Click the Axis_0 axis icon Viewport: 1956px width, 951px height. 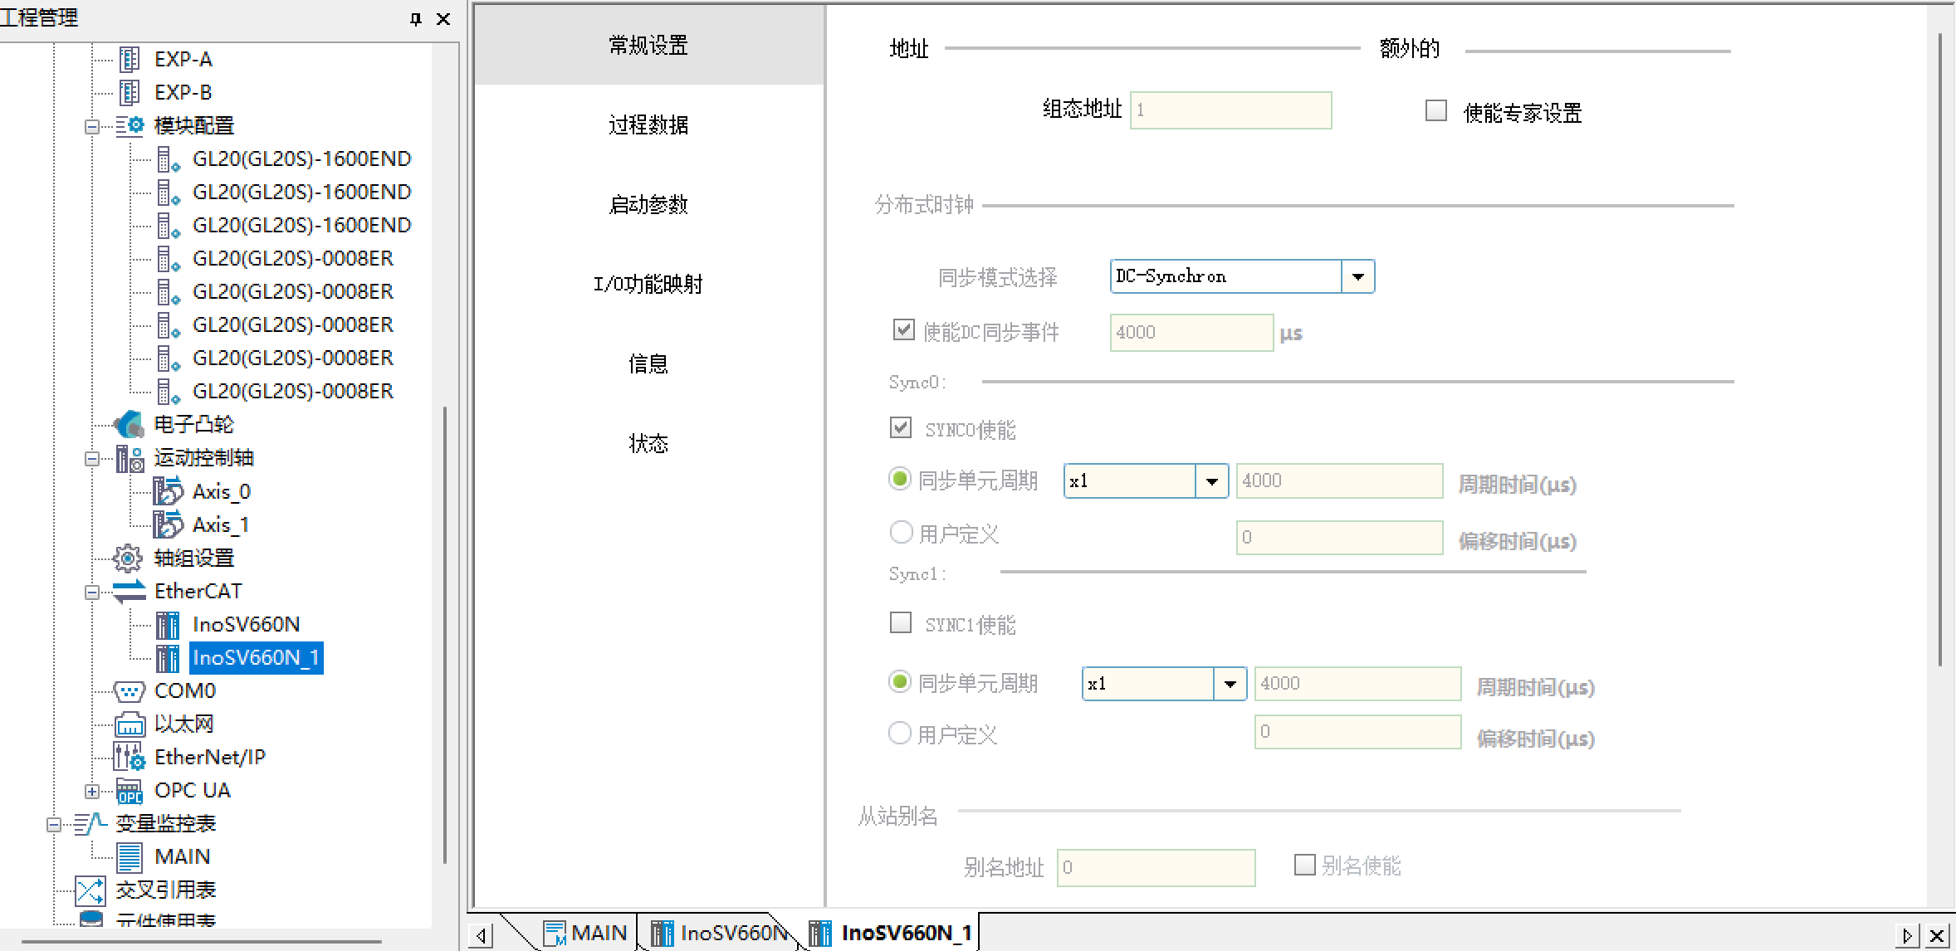tap(168, 491)
